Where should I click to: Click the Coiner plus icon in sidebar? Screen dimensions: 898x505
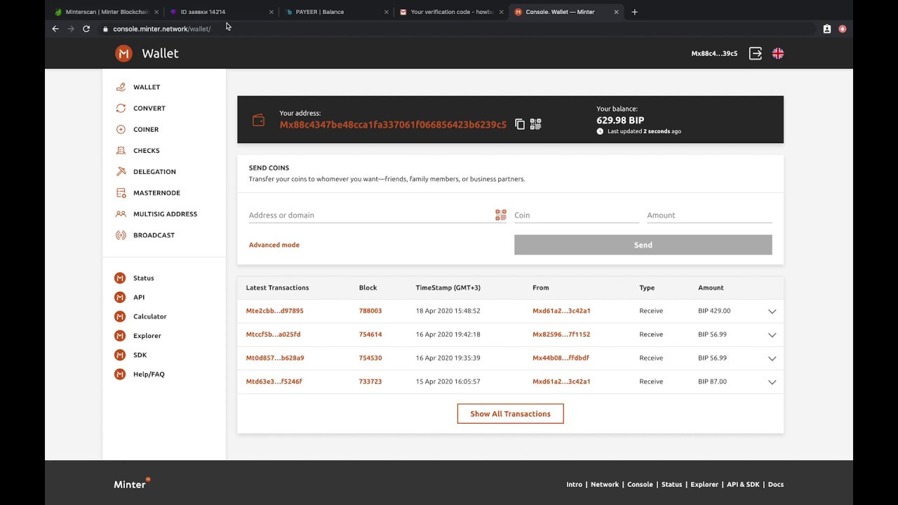[x=121, y=129]
